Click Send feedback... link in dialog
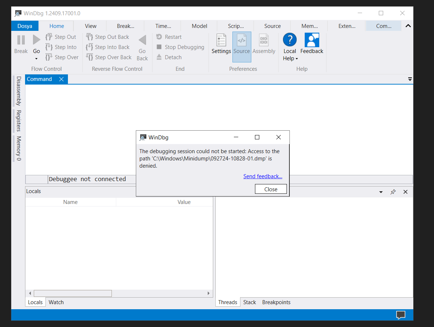This screenshot has width=434, height=327. click(x=263, y=176)
